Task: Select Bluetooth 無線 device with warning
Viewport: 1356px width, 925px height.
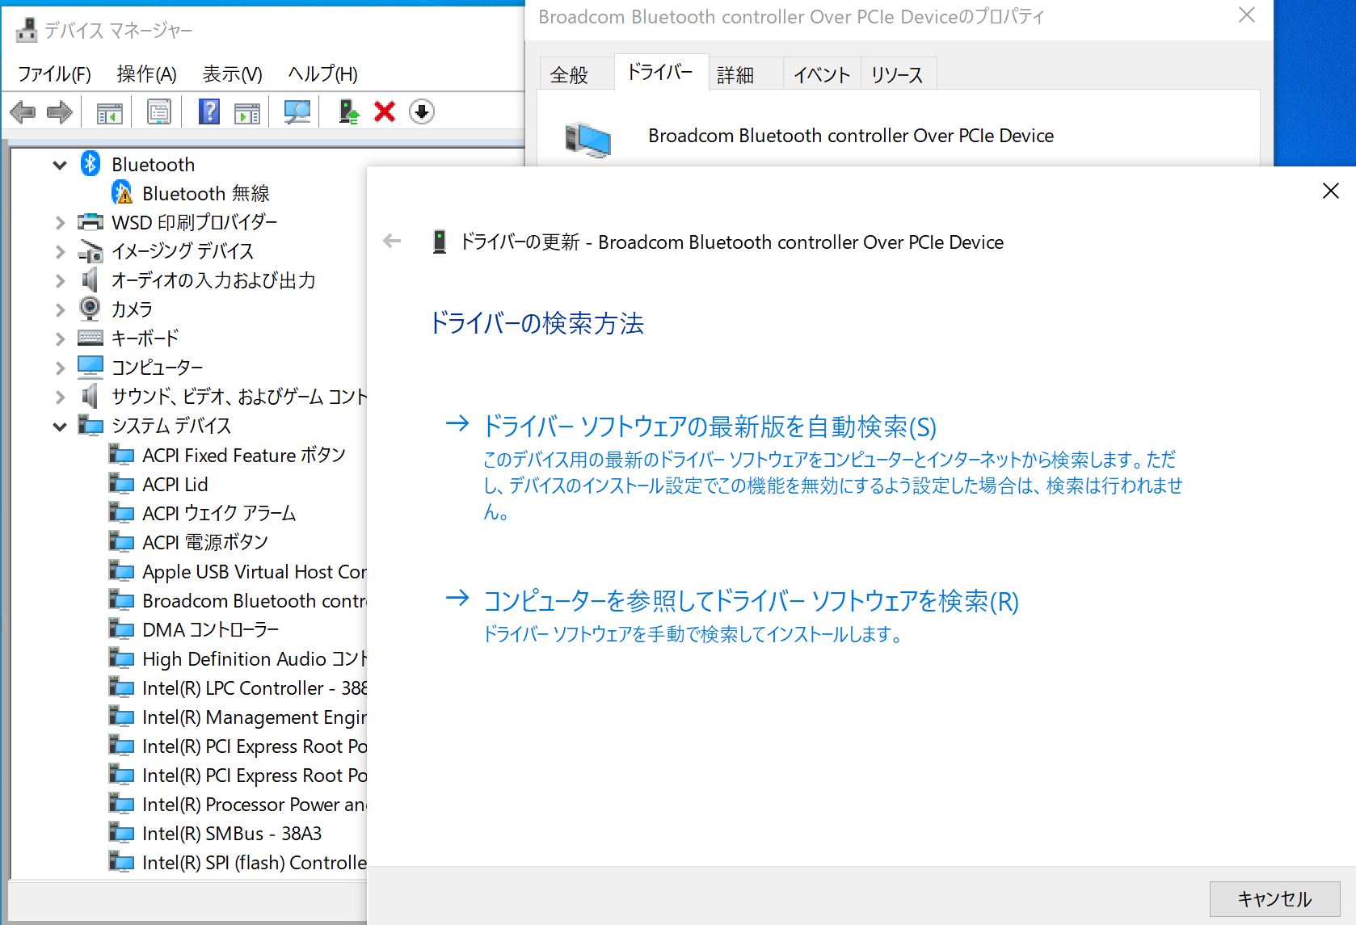Action: (205, 194)
